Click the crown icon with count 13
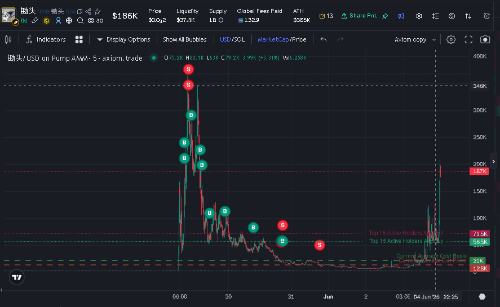The height and width of the screenshot is (307, 500). [326, 16]
